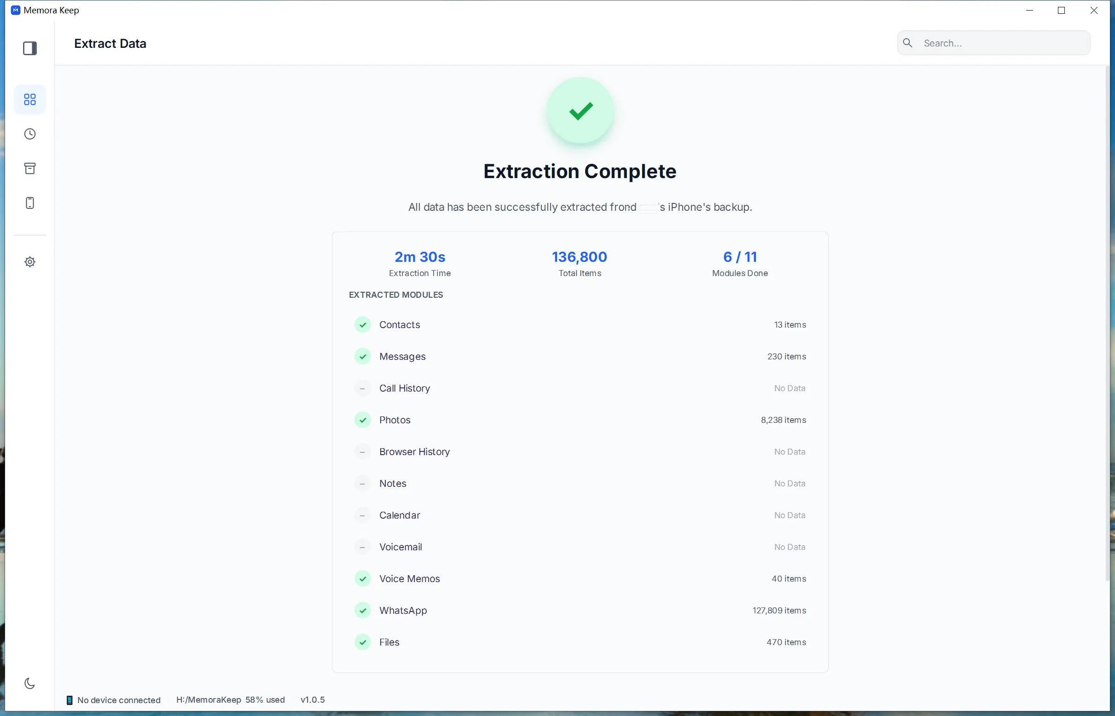Click the Browser History dash icon
The image size is (1115, 716).
[x=363, y=452]
